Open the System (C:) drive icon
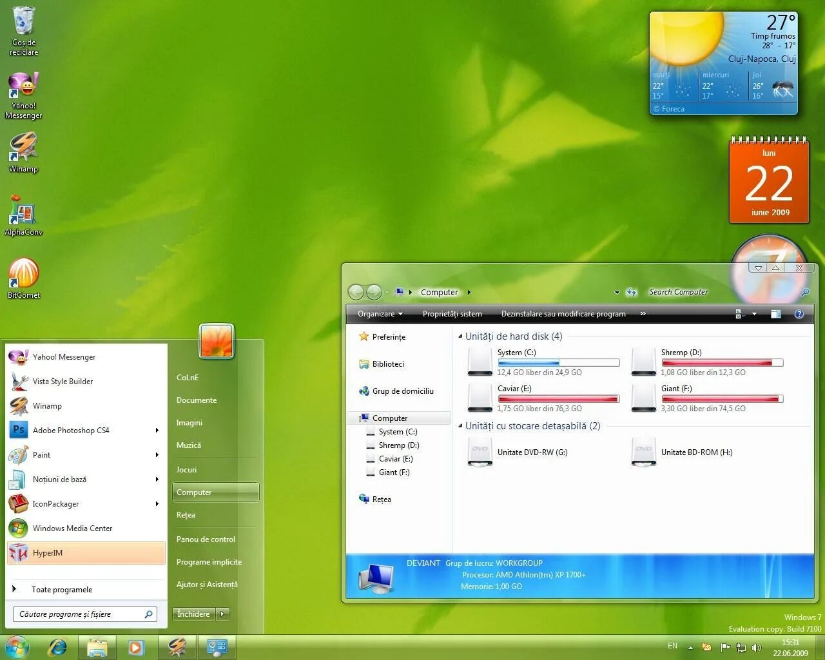This screenshot has width=825, height=660. click(x=480, y=362)
